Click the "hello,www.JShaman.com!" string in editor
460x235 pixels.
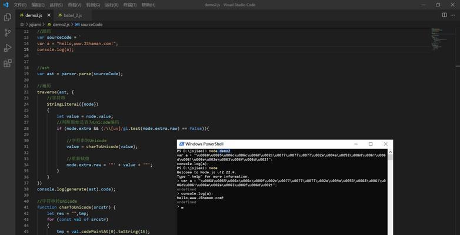(x=87, y=43)
